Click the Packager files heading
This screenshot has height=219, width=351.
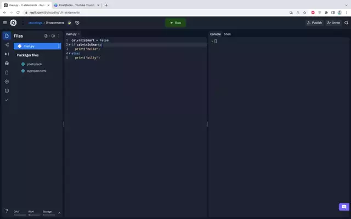pos(28,55)
